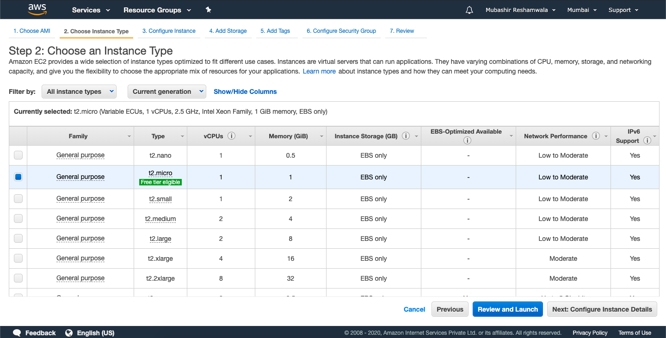Deselect the t2.micro instance checkbox
This screenshot has width=666, height=338.
click(18, 177)
